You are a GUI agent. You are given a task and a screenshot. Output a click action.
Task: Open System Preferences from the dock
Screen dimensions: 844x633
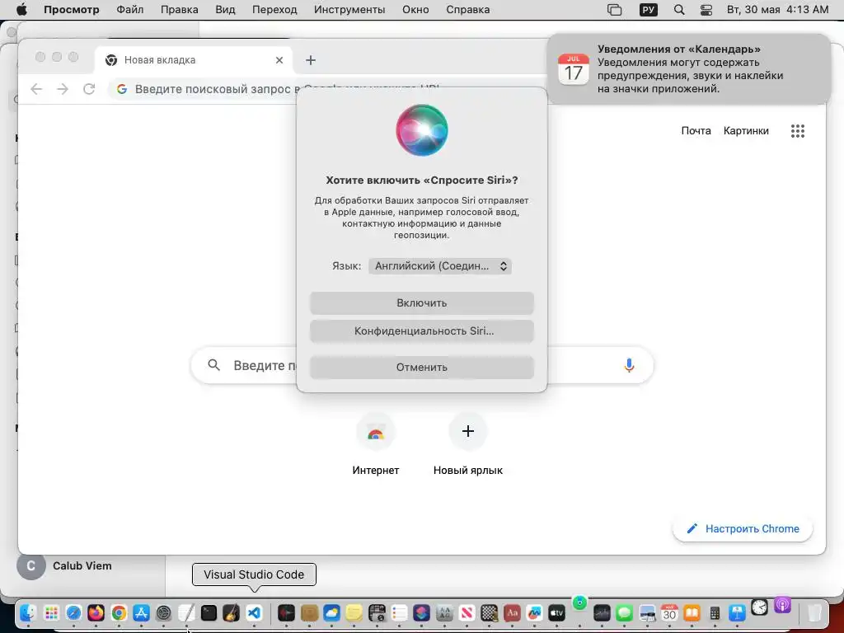(164, 612)
